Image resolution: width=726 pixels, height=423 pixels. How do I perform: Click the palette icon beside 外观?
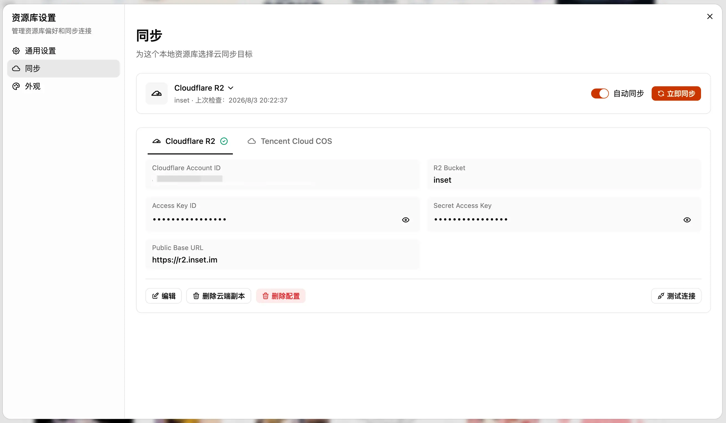16,86
